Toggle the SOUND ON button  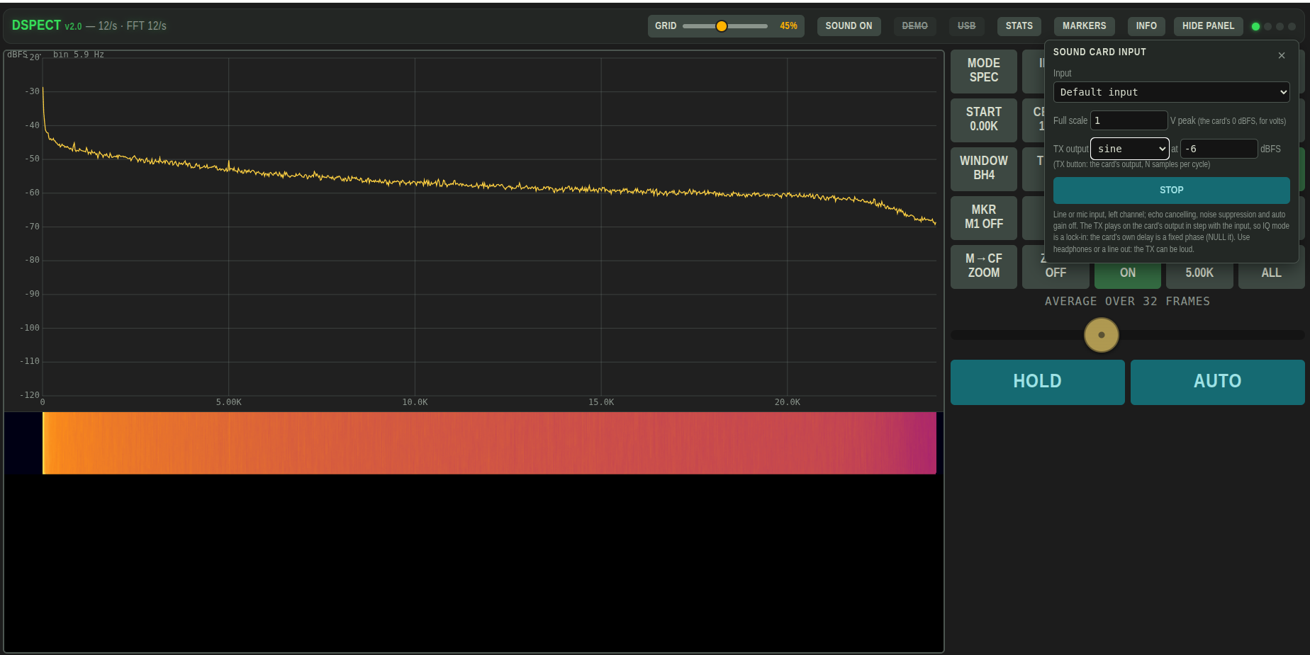pyautogui.click(x=849, y=26)
